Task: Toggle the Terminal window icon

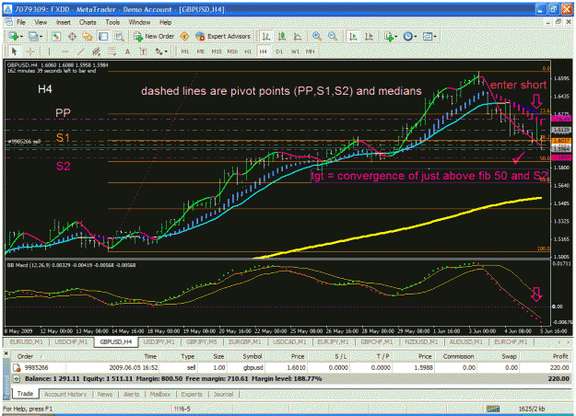Action: (103, 36)
